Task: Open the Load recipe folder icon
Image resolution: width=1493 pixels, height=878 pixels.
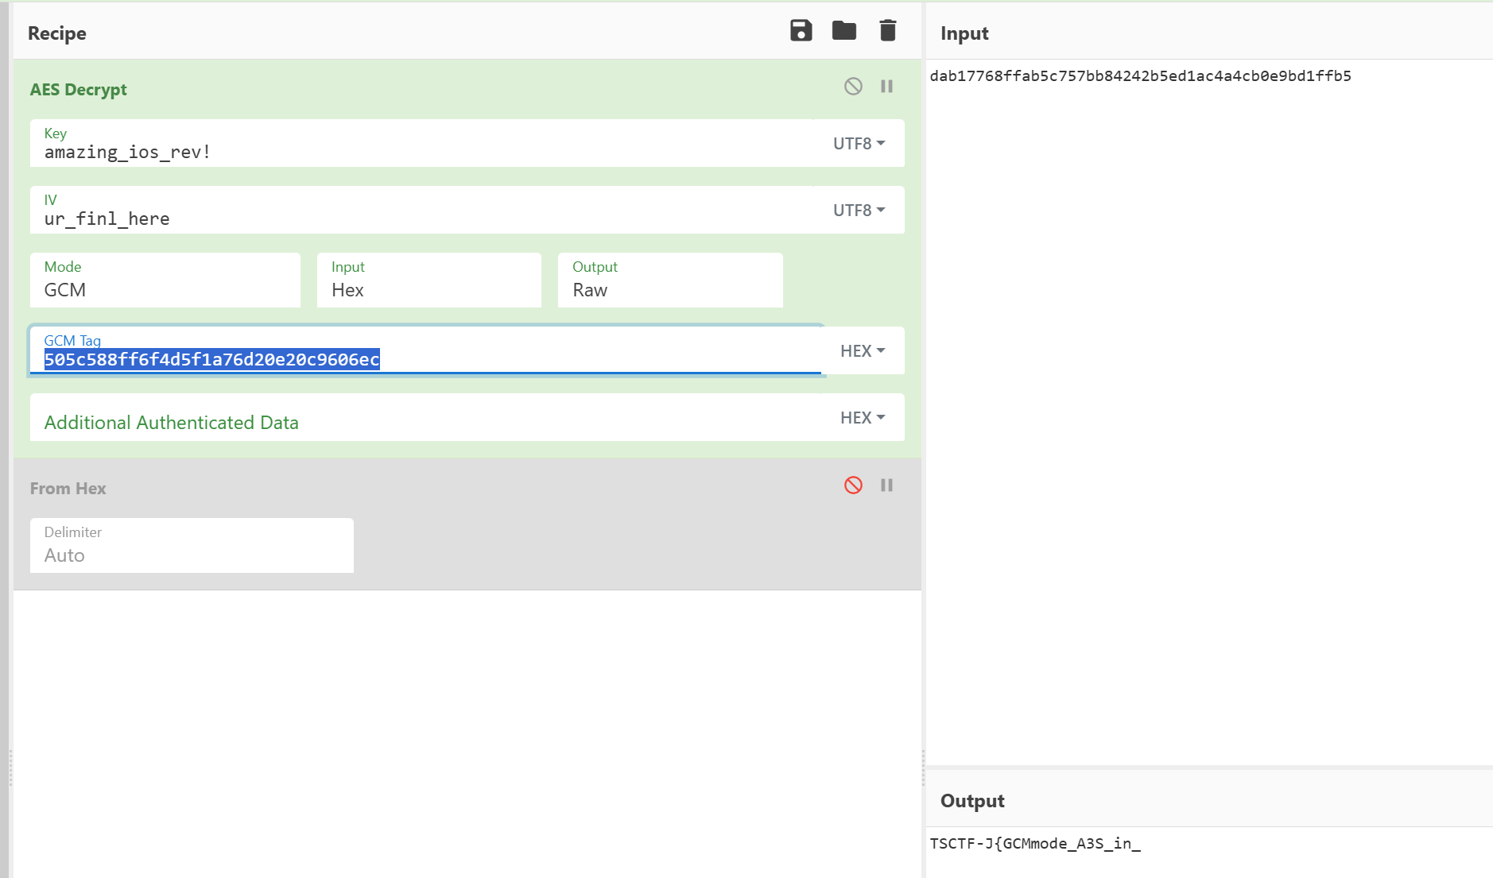Action: click(843, 31)
